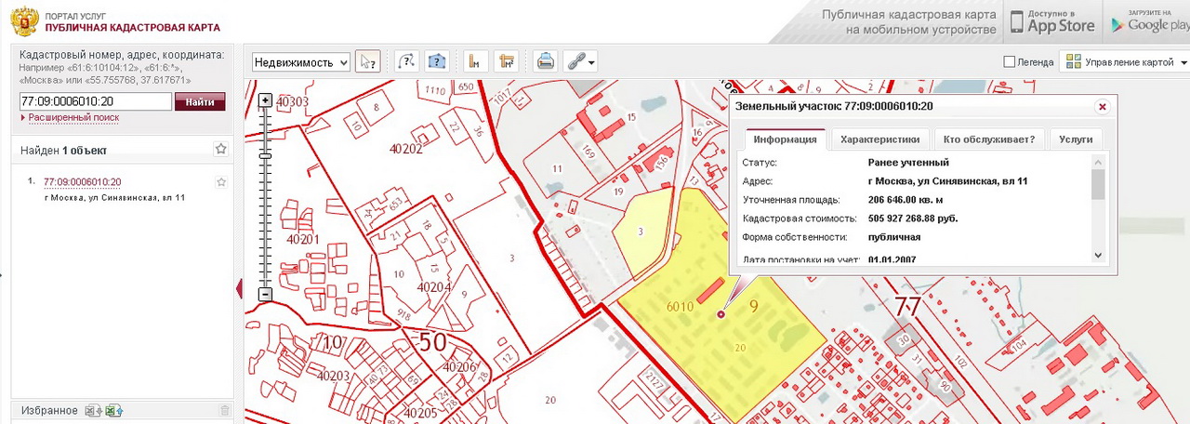Star the found objects list header

[220, 149]
